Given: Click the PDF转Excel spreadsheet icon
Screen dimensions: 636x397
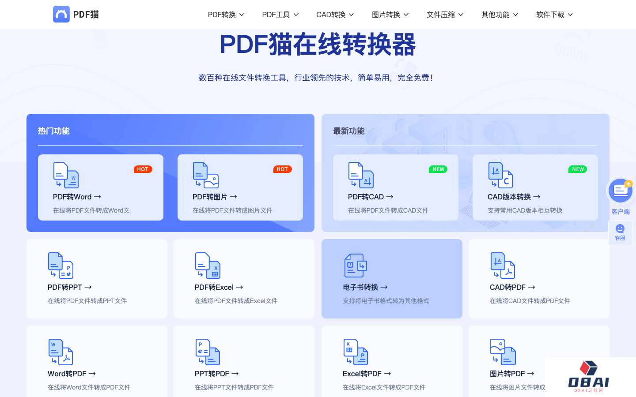Looking at the screenshot, I should click(x=208, y=265).
